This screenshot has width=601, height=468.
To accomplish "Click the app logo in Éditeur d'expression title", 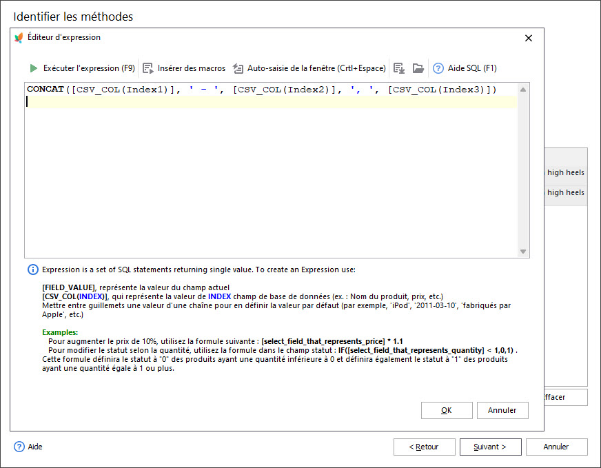I will click(x=19, y=38).
